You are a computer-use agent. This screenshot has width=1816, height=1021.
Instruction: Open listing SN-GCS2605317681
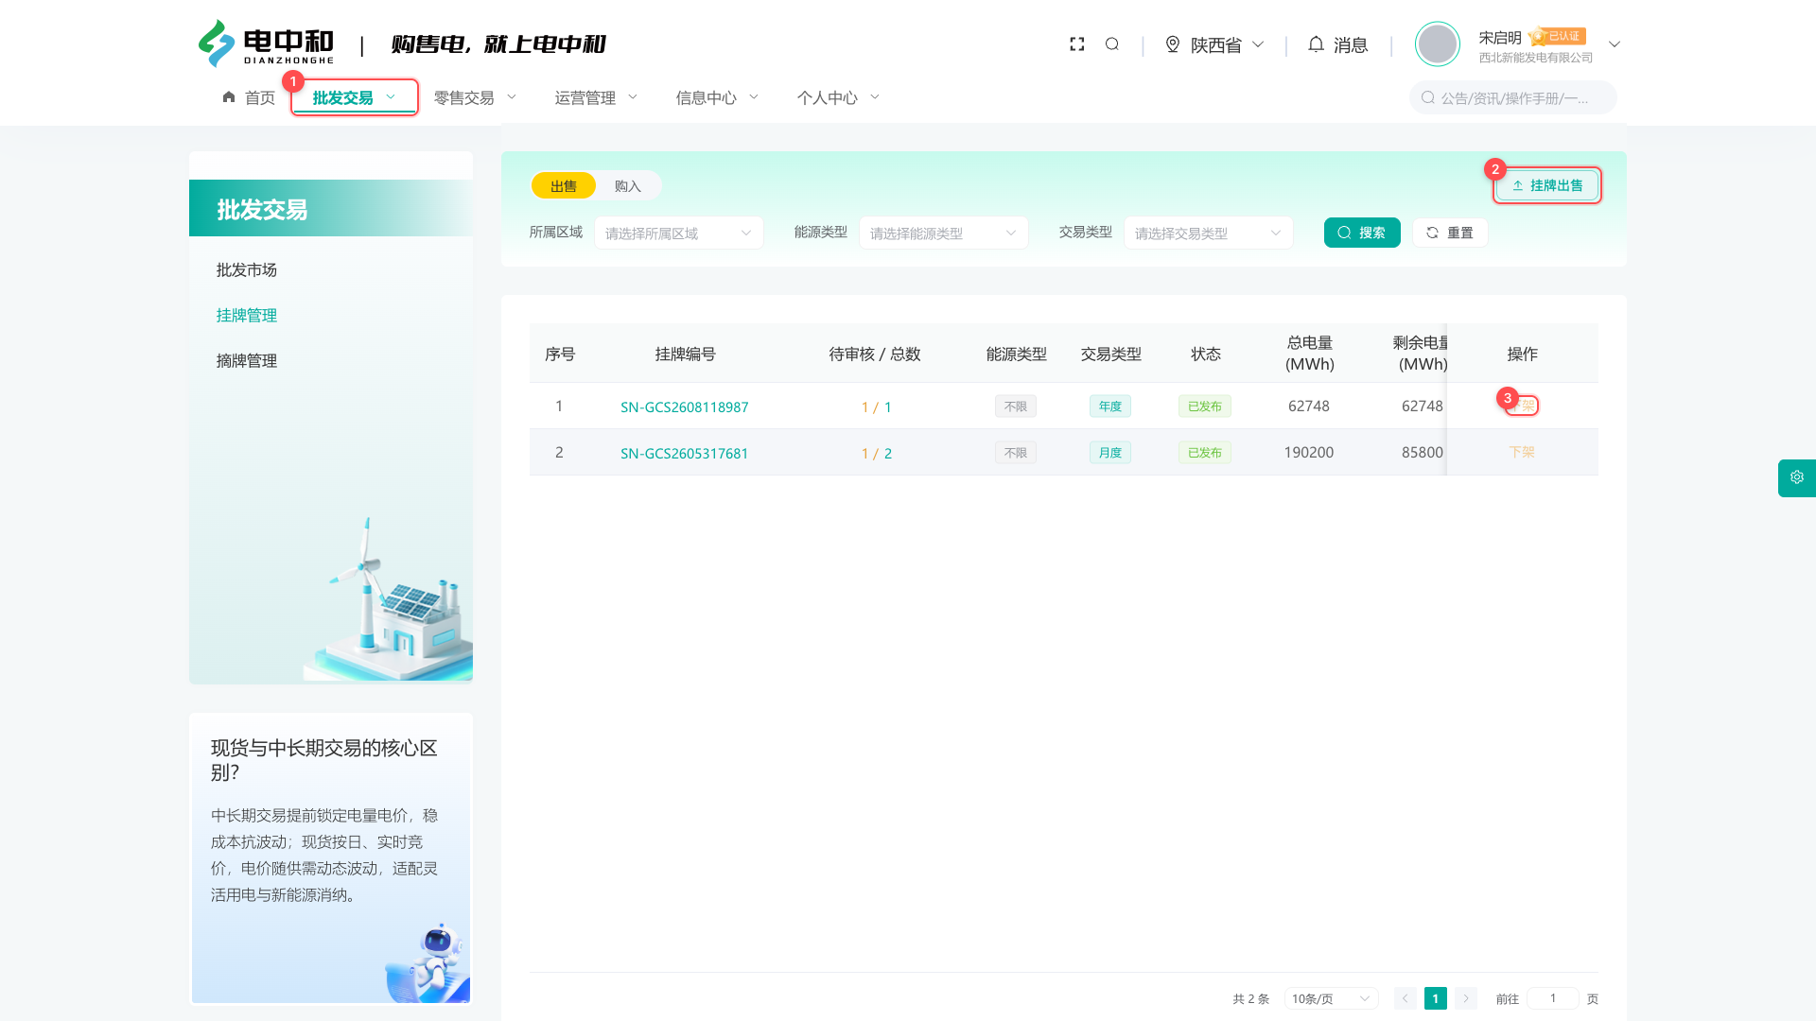point(684,453)
